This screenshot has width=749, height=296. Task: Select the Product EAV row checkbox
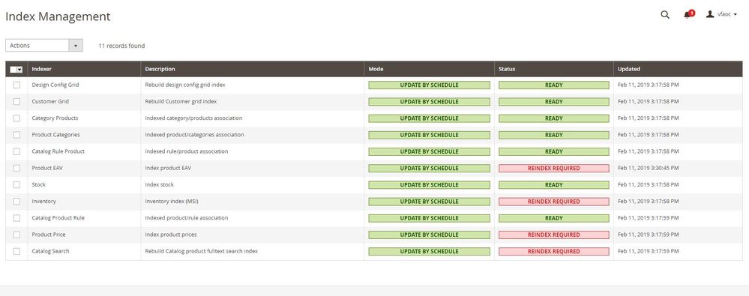[16, 168]
